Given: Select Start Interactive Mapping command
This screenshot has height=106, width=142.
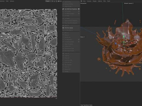Looking at the screenshot, I should click(71, 21).
